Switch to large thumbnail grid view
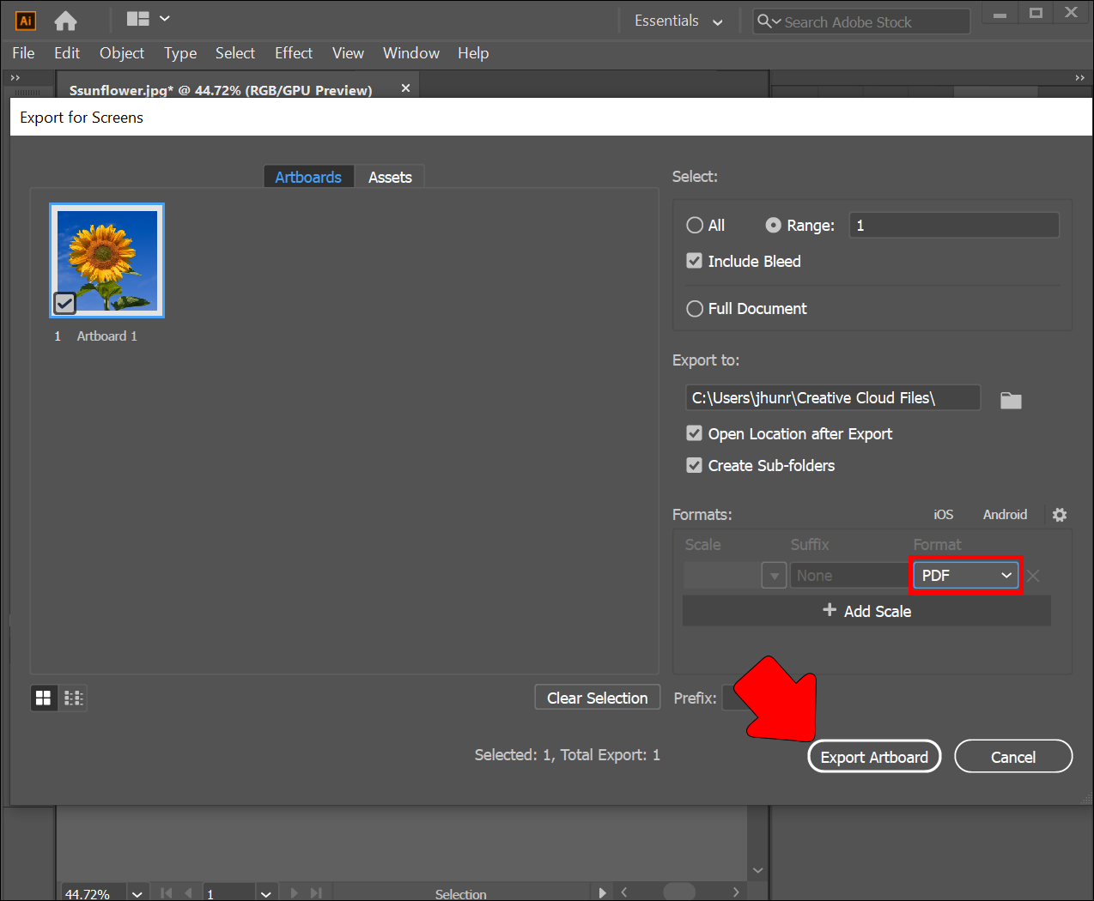The height and width of the screenshot is (901, 1094). (43, 698)
